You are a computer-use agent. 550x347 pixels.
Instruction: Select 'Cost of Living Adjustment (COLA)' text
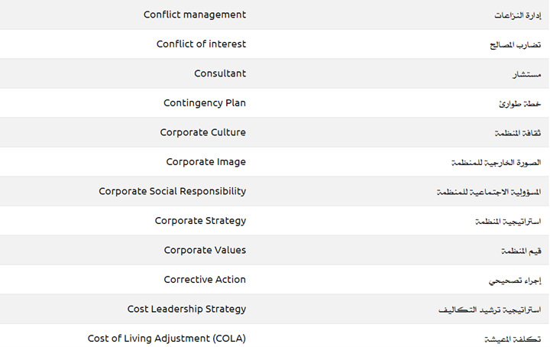(x=167, y=338)
